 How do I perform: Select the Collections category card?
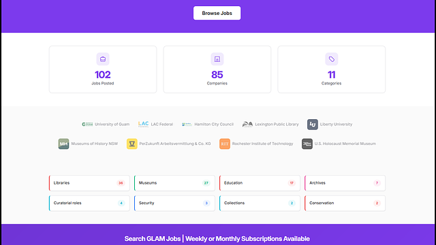coord(260,203)
